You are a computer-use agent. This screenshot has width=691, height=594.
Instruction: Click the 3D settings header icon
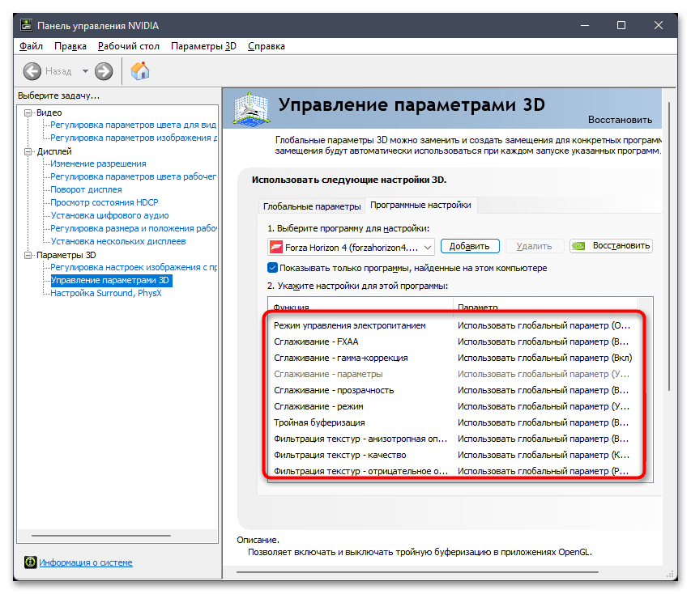tap(251, 108)
